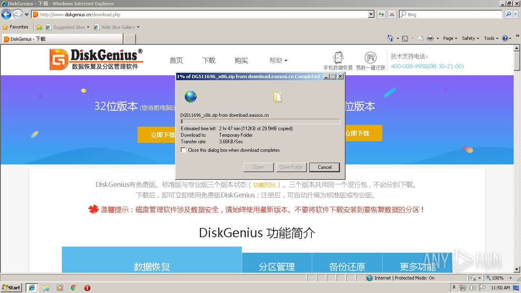
Task: Go forward with the IE forward arrow
Action: (x=18, y=15)
